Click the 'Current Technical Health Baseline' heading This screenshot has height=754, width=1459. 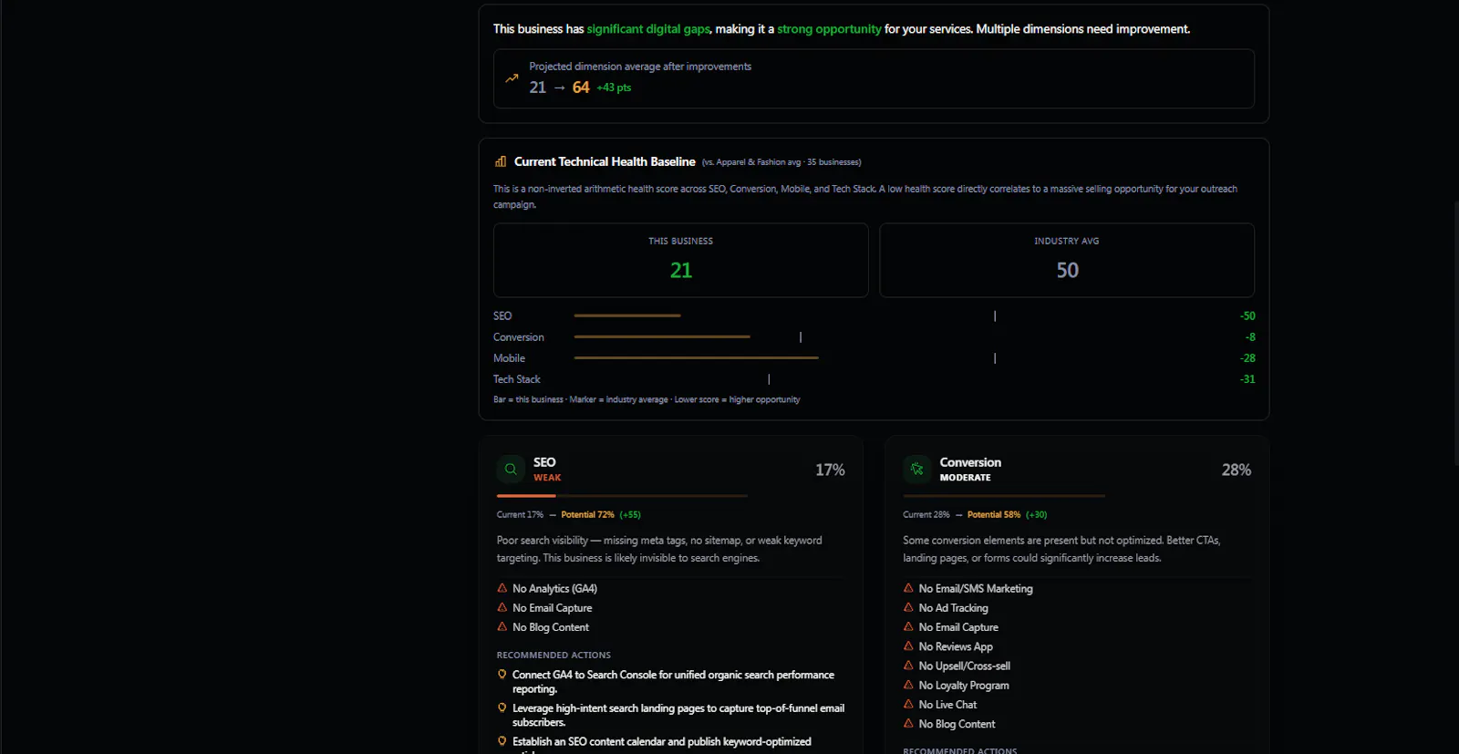pos(605,161)
